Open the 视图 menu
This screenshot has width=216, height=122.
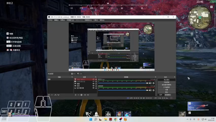63,20
